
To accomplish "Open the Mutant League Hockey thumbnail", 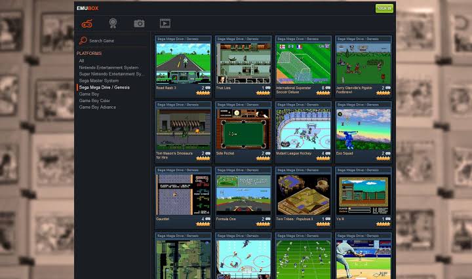I will click(304, 129).
